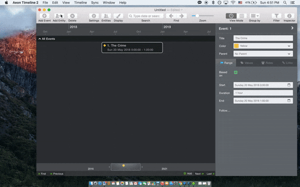This screenshot has height=187, width=300.
Task: Open the Notification Center icon
Action: point(292,2)
